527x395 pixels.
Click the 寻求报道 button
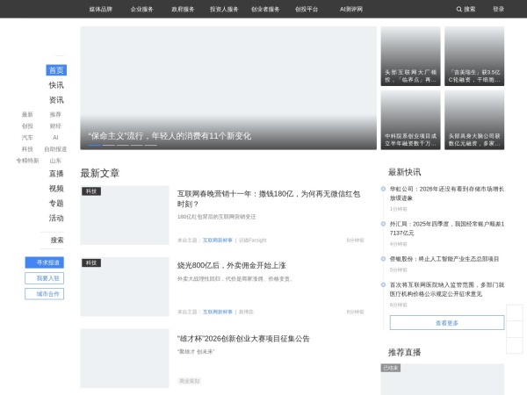tap(44, 262)
